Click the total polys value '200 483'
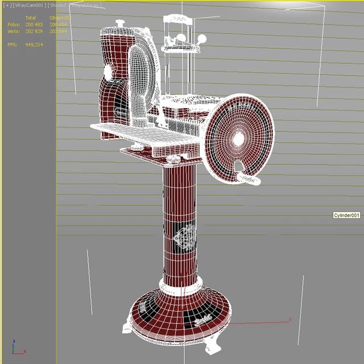The width and height of the screenshot is (364, 364). point(34,24)
